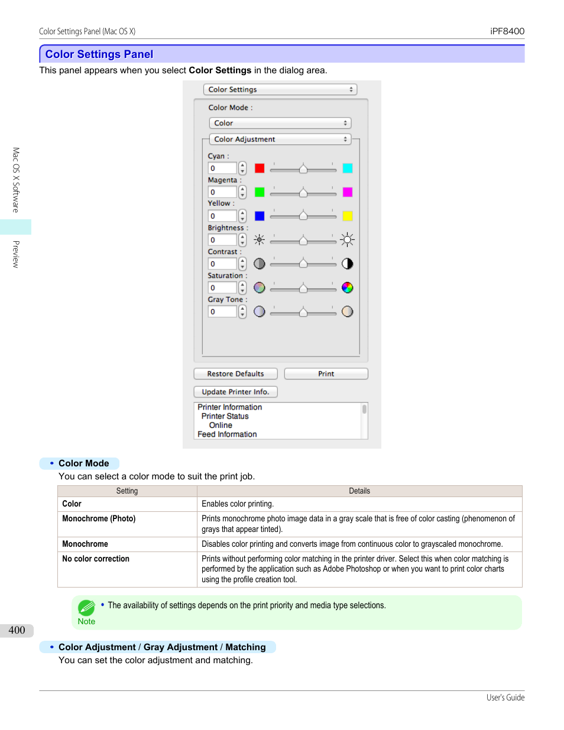Click the red swatch beside Cyan
The image size is (564, 730).
coord(260,168)
